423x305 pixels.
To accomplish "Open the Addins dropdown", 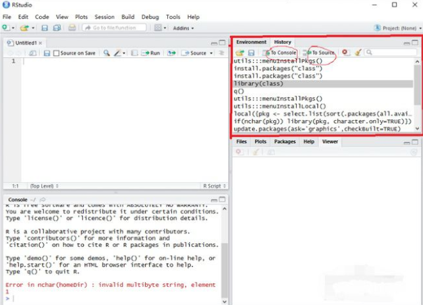I will [183, 28].
